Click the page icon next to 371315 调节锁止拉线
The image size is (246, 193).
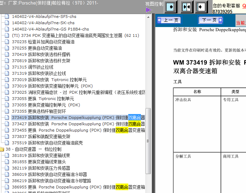pos(7,67)
